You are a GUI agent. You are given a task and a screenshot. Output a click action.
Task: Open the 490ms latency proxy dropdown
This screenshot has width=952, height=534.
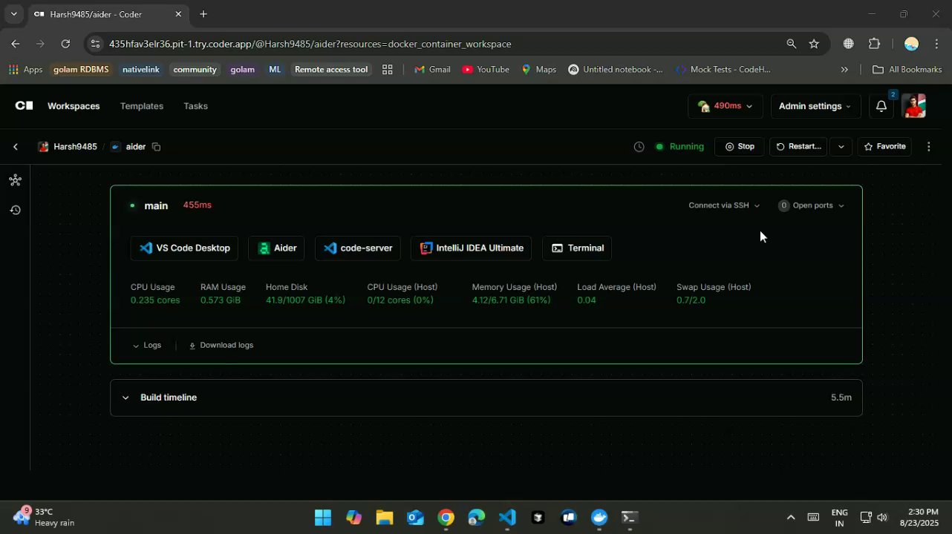point(726,106)
